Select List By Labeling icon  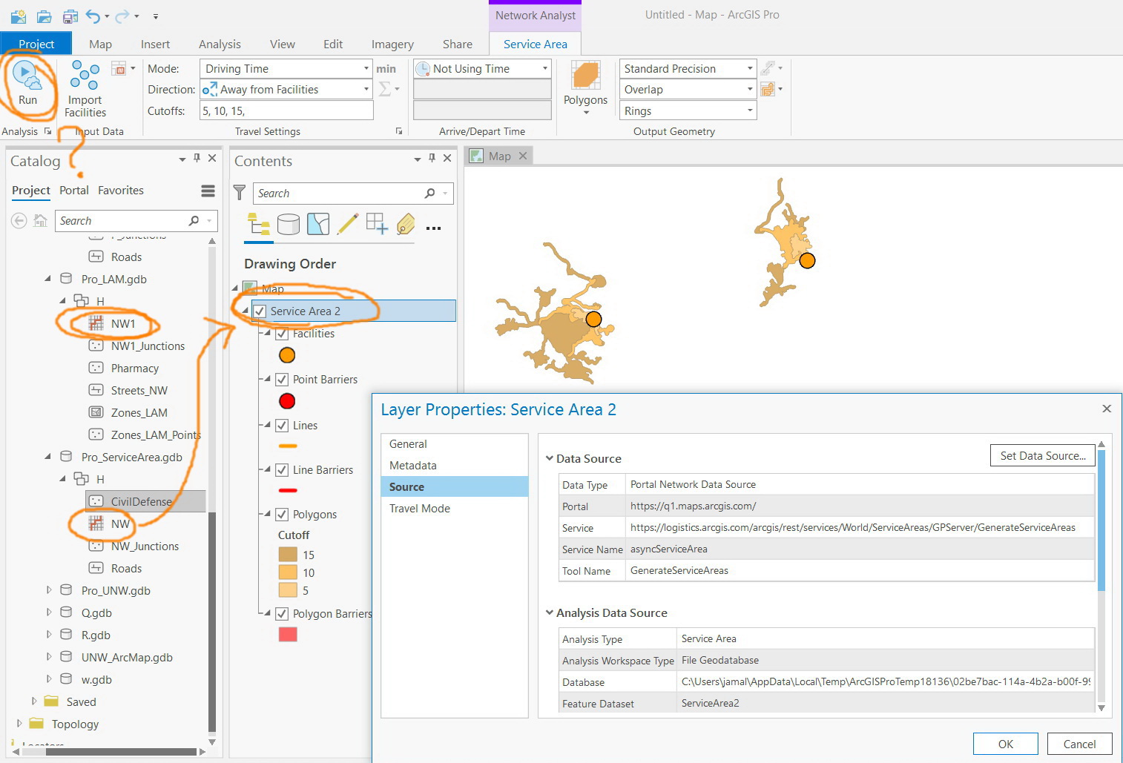coord(406,224)
